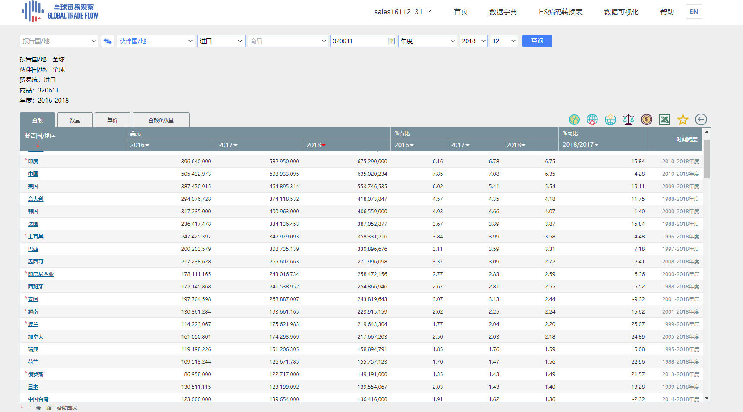Screen dimensions: 743x412
Task: Open the 数据可视化 menu item
Action: [x=621, y=12]
